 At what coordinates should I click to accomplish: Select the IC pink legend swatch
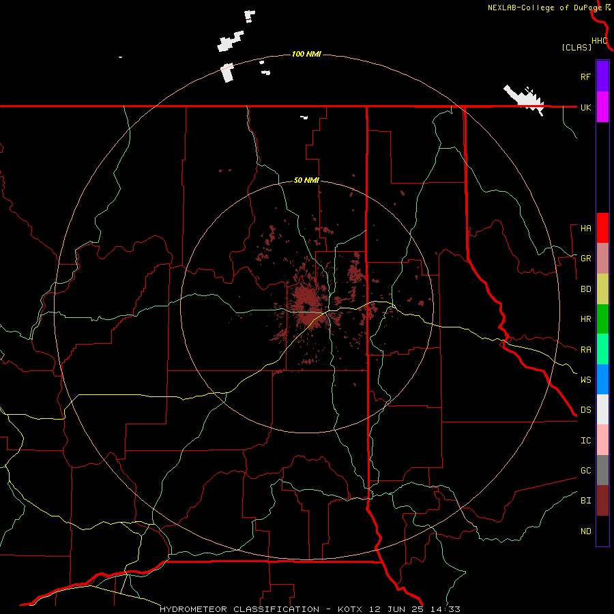coord(602,440)
